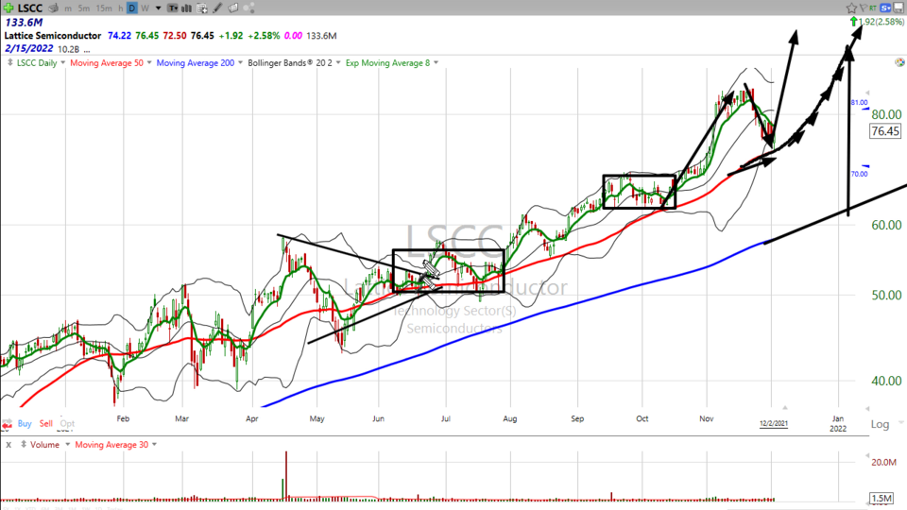Click the 76.45 current price label
The image size is (907, 510).
(x=885, y=131)
